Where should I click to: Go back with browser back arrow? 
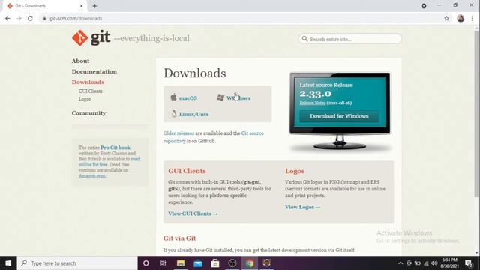(7, 18)
